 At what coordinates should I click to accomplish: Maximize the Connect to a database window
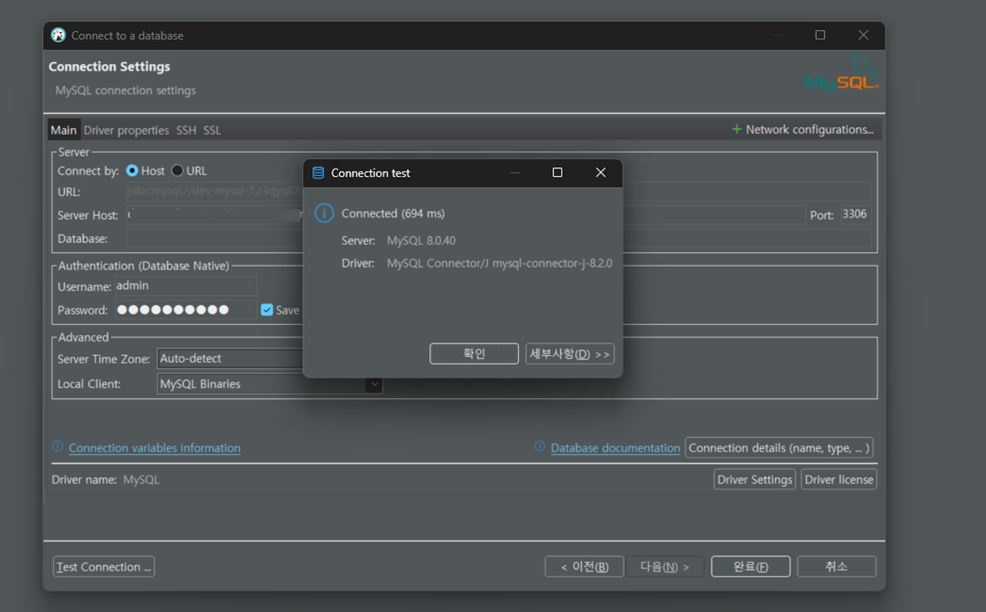(x=820, y=35)
